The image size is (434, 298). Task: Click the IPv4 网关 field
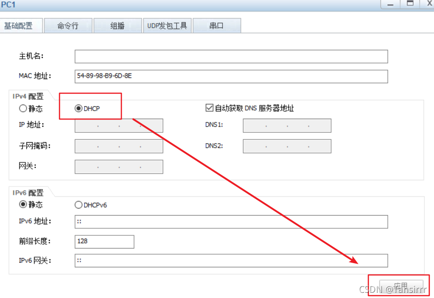click(x=119, y=167)
